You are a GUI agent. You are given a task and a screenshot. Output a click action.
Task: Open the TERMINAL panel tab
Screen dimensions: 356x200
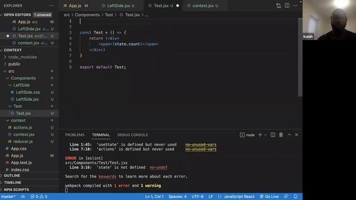click(101, 135)
